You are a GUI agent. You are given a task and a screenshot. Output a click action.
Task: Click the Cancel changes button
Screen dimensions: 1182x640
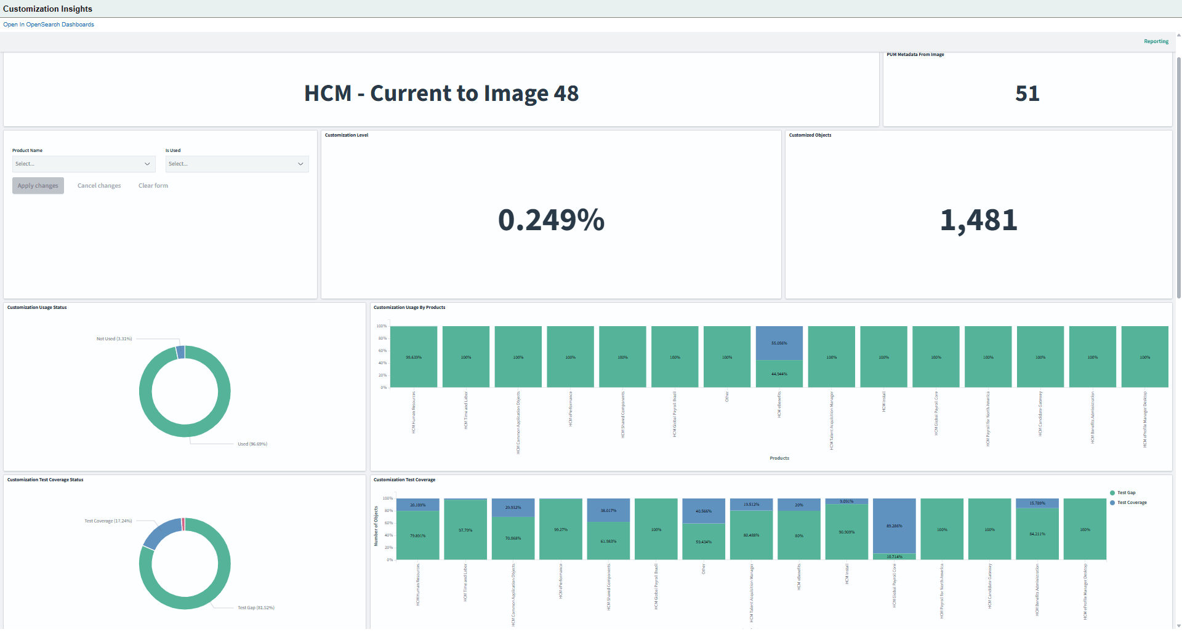[x=98, y=185]
